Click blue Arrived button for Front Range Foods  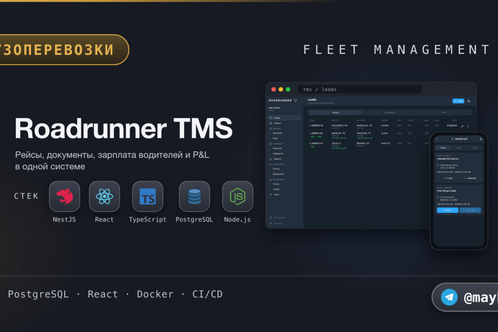point(448,210)
